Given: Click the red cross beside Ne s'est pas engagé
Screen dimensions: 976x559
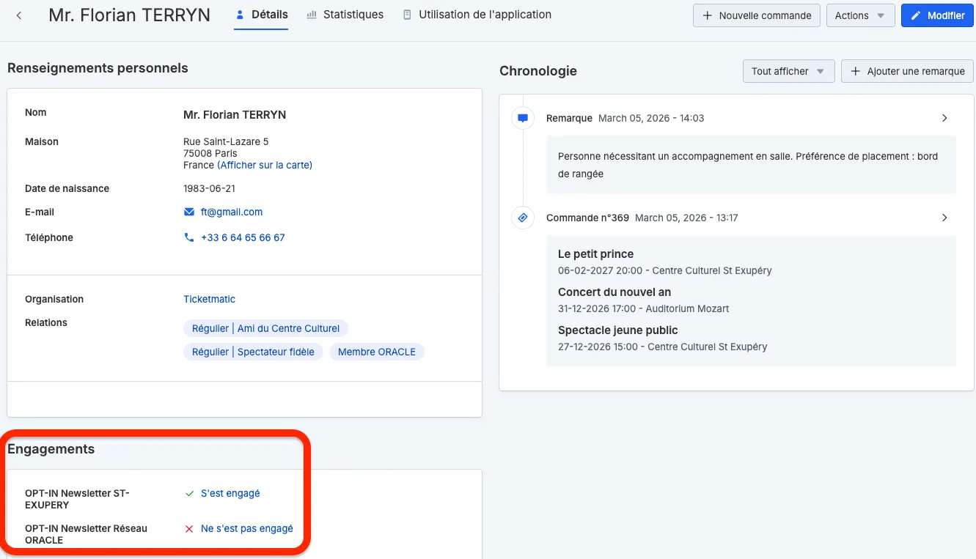Looking at the screenshot, I should click(189, 529).
